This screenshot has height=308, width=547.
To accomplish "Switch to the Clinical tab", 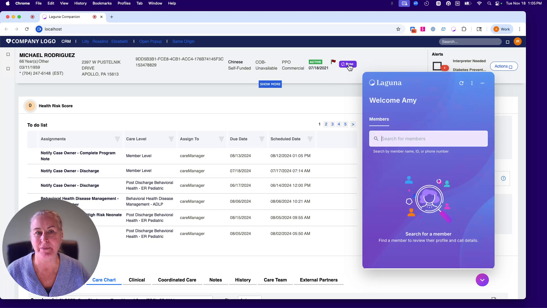I will click(x=137, y=280).
